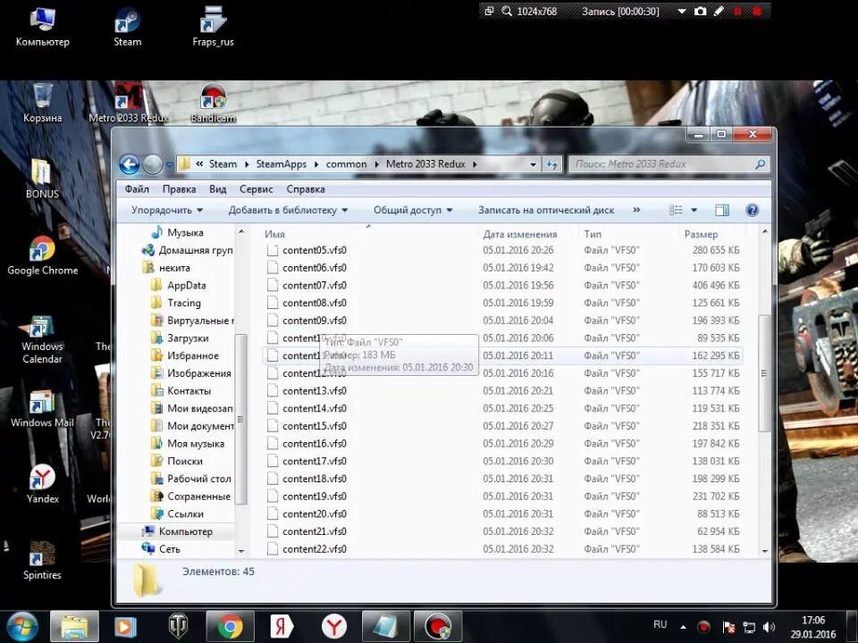The width and height of the screenshot is (858, 643).
Task: Open the recorder options dropdown arrow
Action: [682, 11]
